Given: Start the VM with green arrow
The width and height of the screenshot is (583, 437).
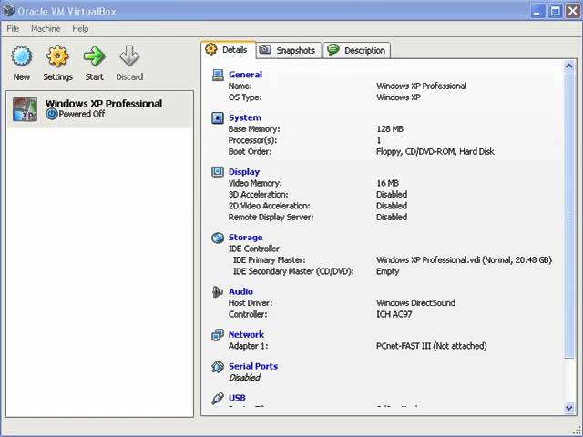Looking at the screenshot, I should click(94, 56).
